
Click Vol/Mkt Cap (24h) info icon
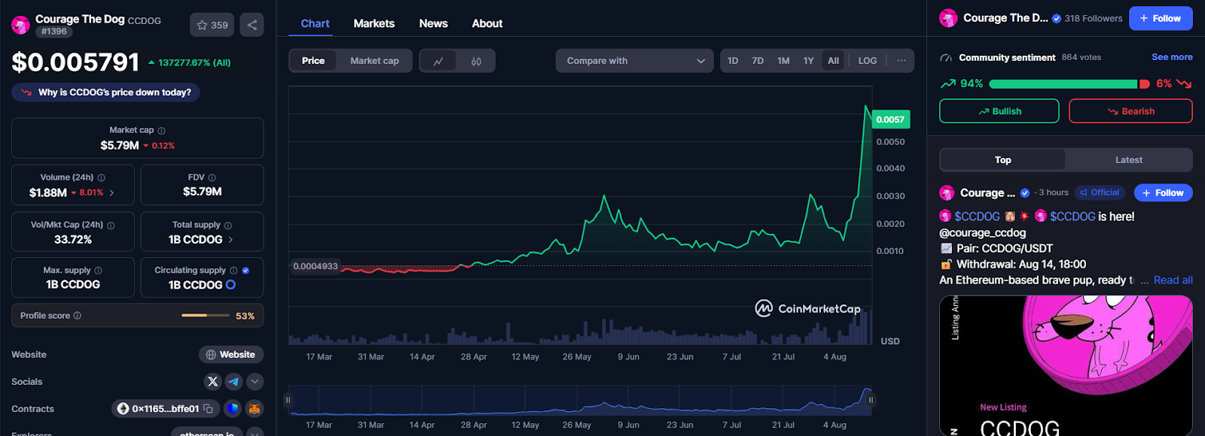click(111, 226)
